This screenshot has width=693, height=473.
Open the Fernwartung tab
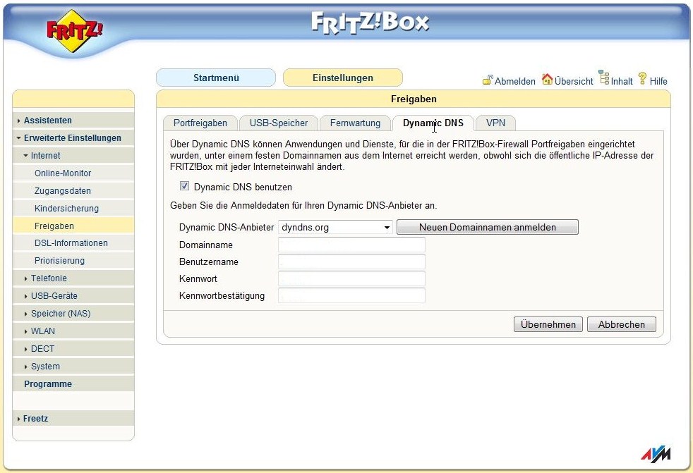[355, 123]
